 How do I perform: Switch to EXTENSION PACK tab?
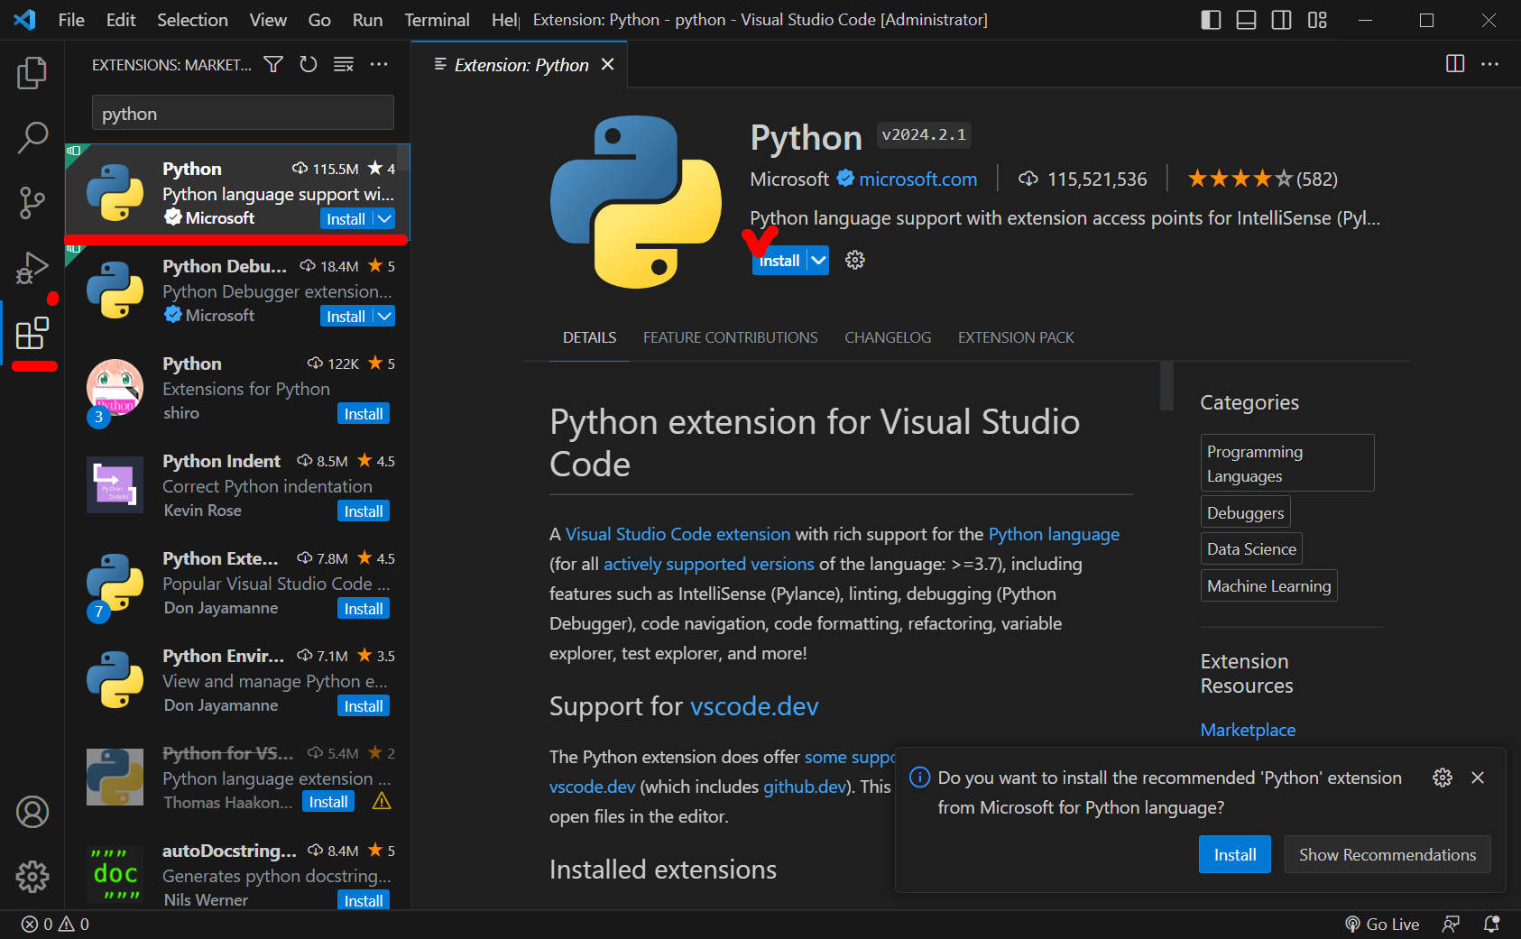1016,337
